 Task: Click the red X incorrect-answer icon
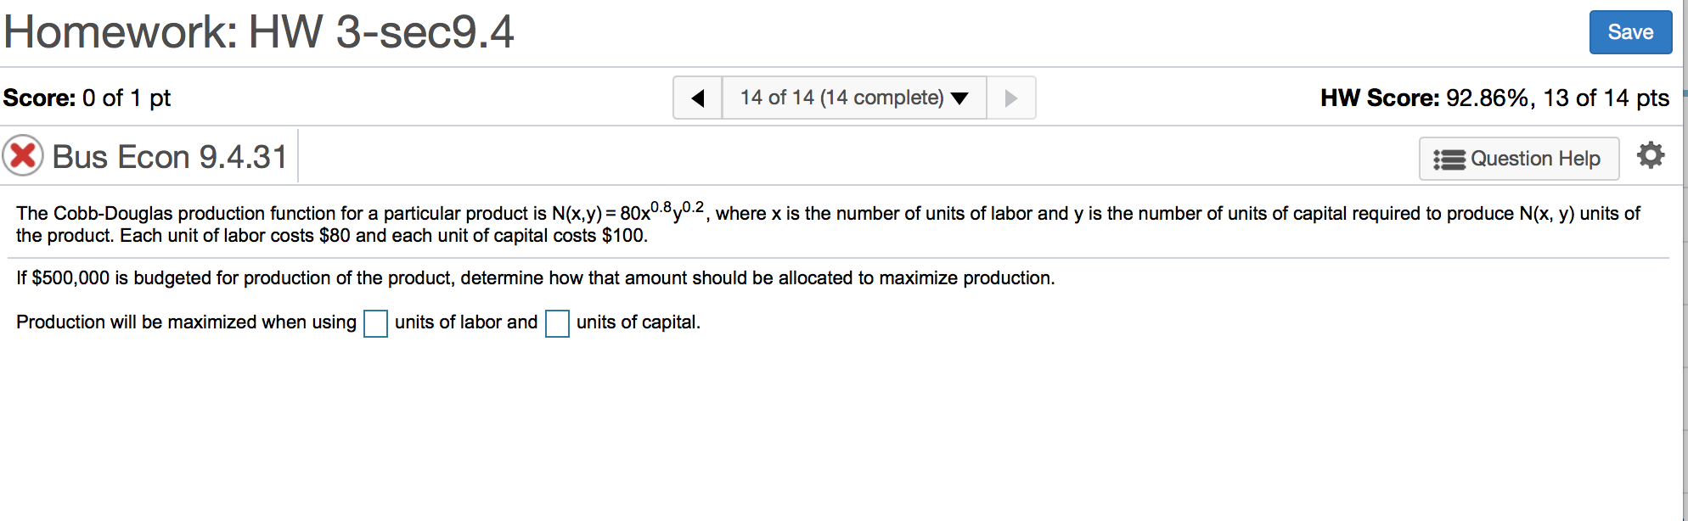click(25, 155)
